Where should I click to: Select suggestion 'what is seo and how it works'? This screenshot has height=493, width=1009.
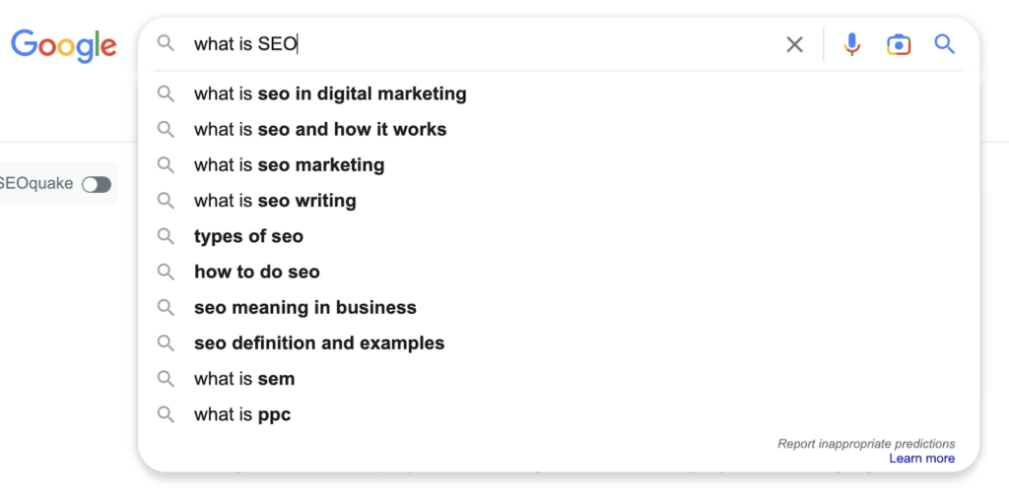[559, 129]
